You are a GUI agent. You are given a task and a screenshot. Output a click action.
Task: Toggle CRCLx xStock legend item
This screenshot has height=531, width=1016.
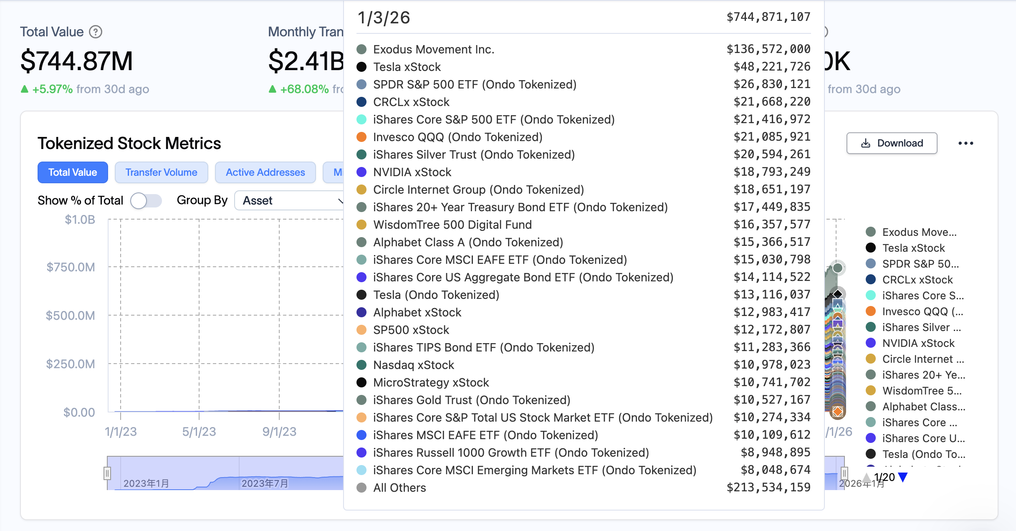coord(917,280)
